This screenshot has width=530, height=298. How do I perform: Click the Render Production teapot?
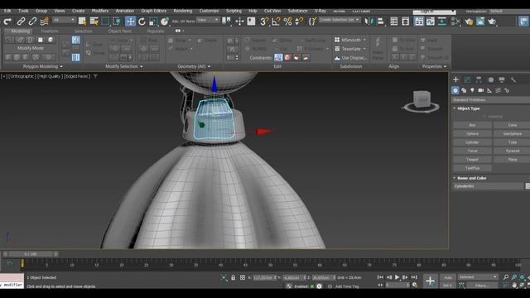(492, 22)
